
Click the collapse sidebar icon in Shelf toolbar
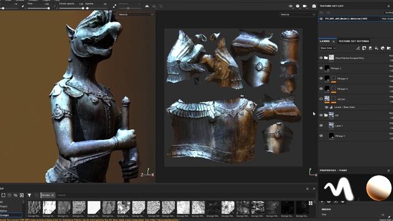(x=22, y=195)
